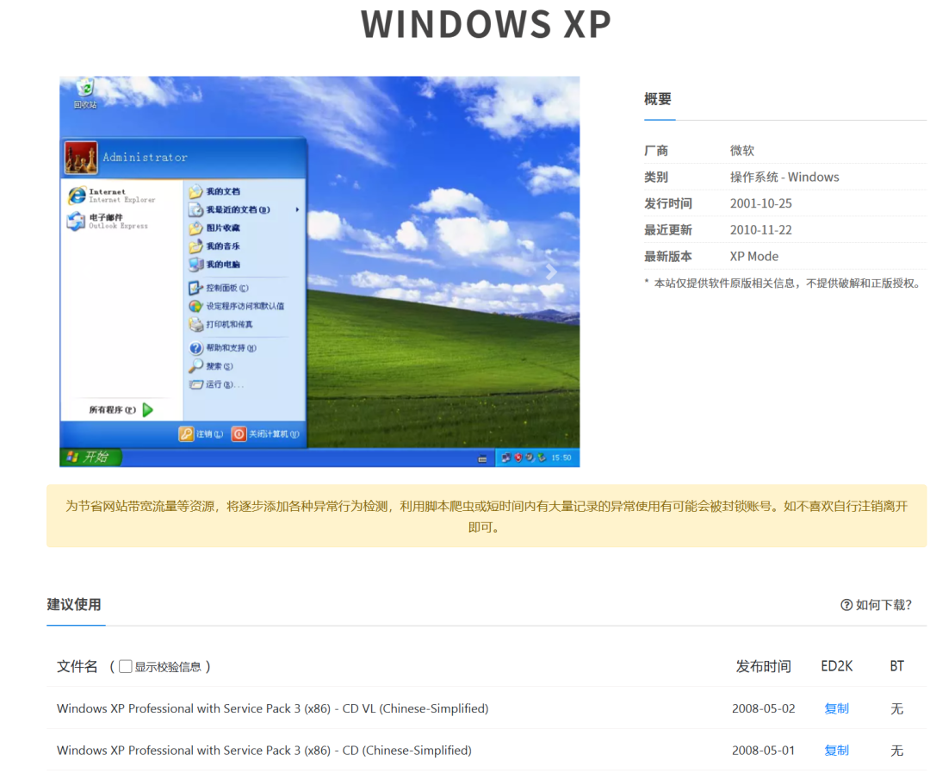Copy ED2K link for CD VL edition
This screenshot has width=930, height=773.
point(836,708)
